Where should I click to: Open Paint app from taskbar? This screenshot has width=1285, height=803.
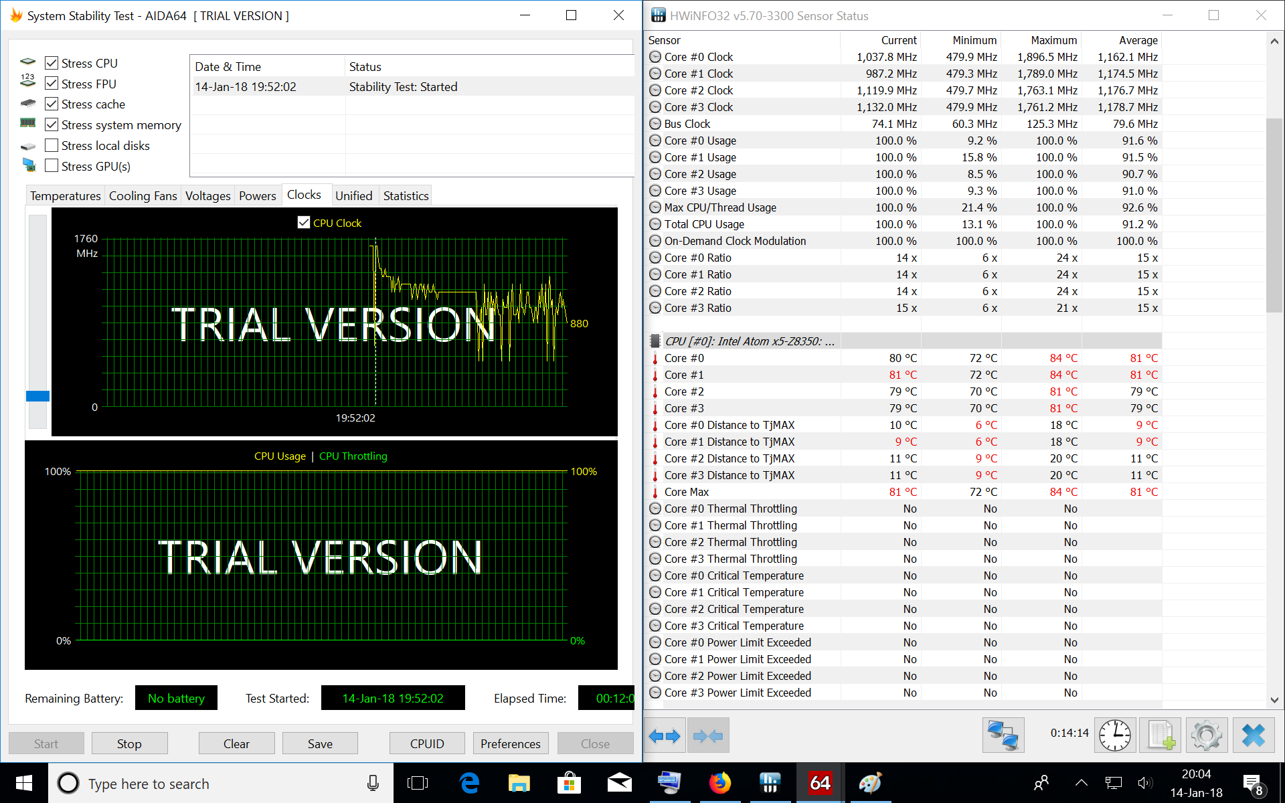tap(870, 783)
